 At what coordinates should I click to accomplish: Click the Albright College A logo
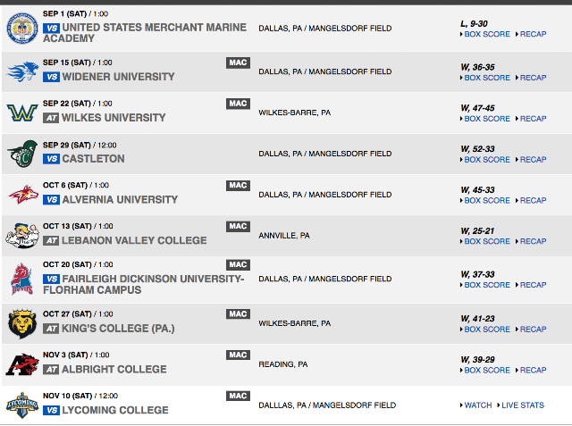[22, 364]
